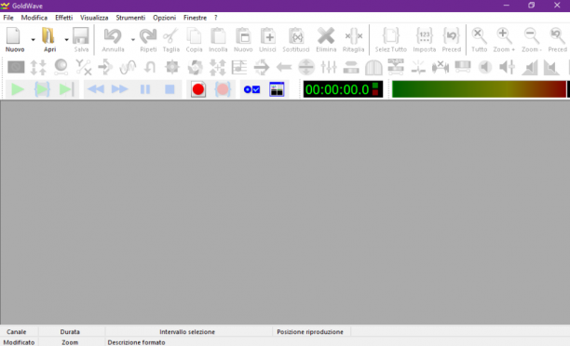Click the Descrizione formato status field

pyautogui.click(x=136, y=342)
